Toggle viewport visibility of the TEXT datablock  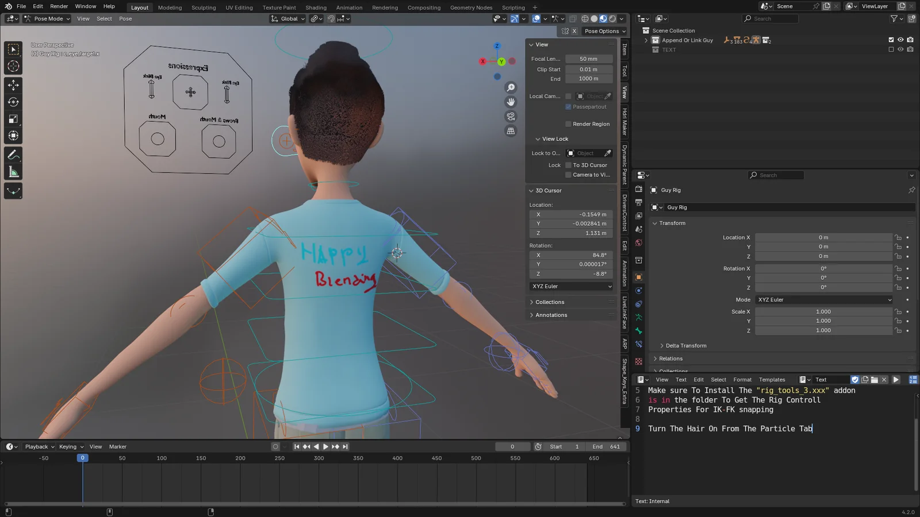point(900,49)
